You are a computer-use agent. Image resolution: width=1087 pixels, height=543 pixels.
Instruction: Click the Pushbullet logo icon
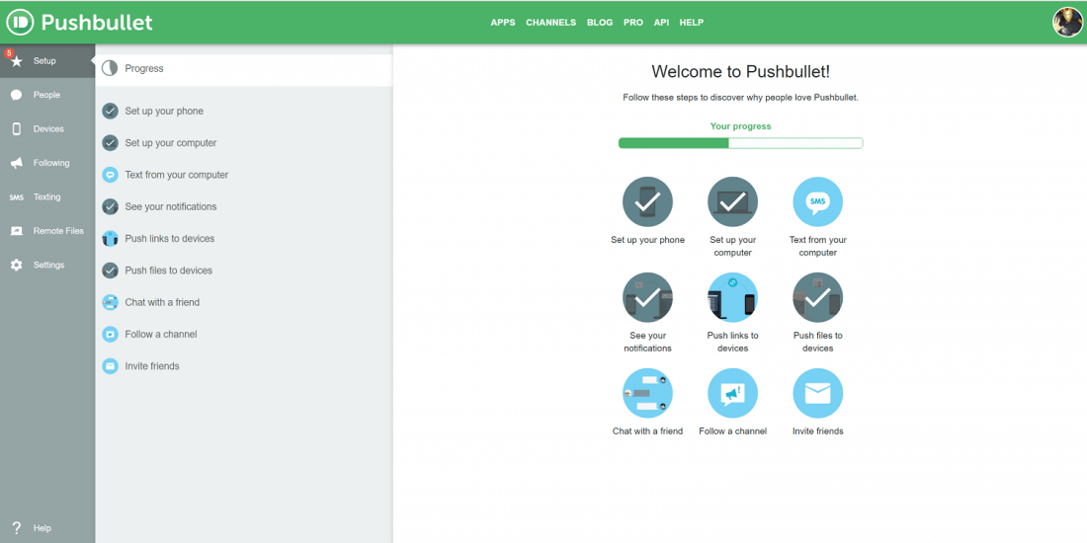21,22
